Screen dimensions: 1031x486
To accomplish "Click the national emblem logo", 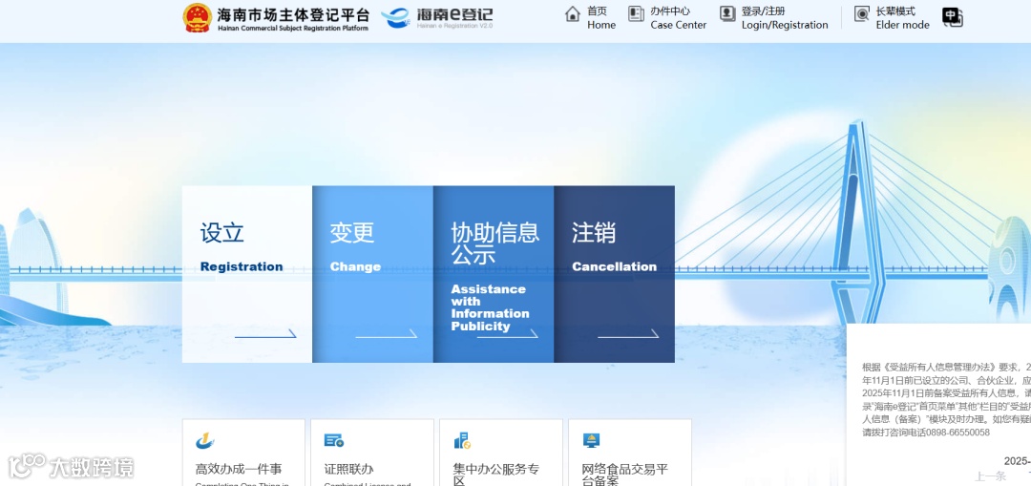I will pos(197,17).
